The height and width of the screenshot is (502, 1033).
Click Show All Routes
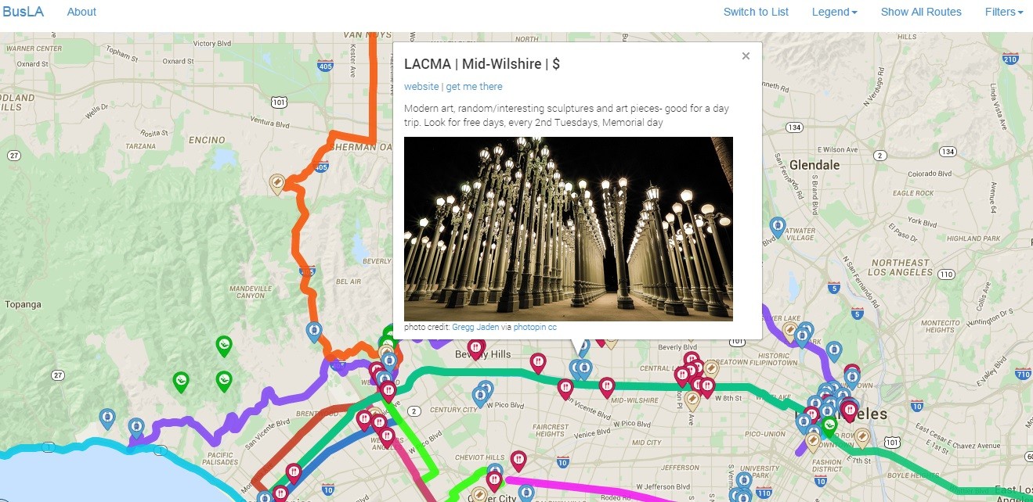921,12
